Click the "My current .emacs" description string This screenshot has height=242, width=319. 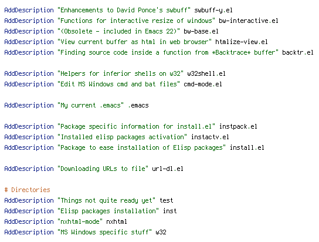[x=91, y=106]
